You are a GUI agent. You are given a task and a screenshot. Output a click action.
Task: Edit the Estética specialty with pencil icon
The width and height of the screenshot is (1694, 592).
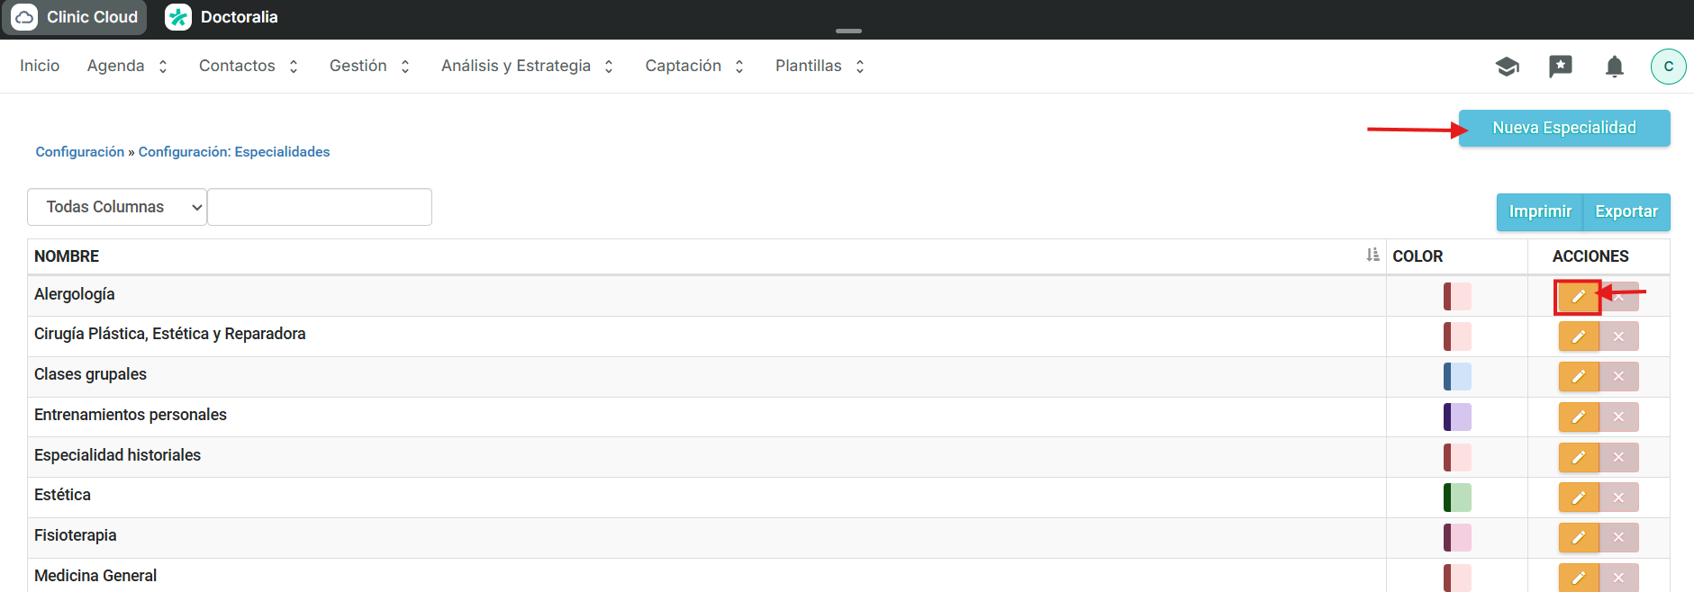(1578, 498)
